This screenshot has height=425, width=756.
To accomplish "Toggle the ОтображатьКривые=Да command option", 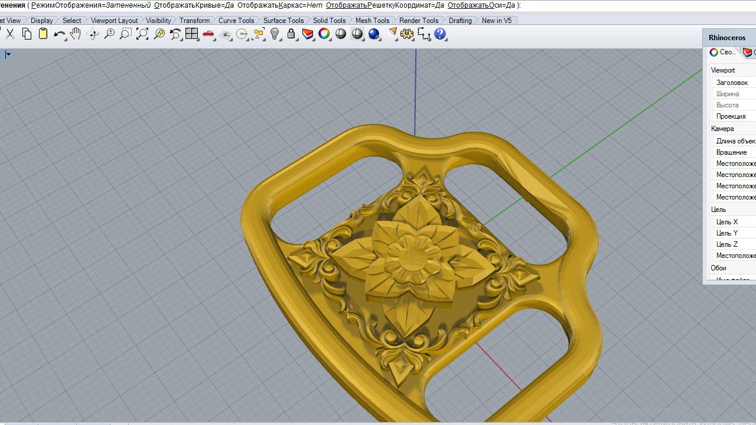I will coord(194,5).
